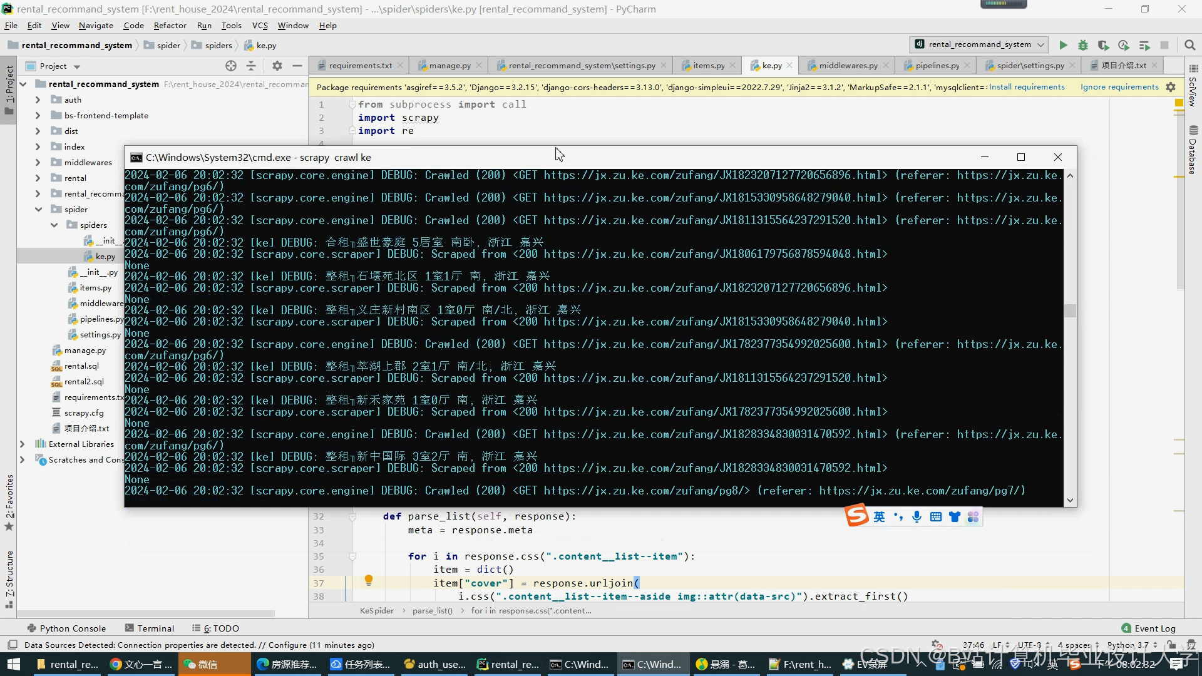The height and width of the screenshot is (676, 1202).
Task: Collapse the spider folder
Action: click(39, 209)
